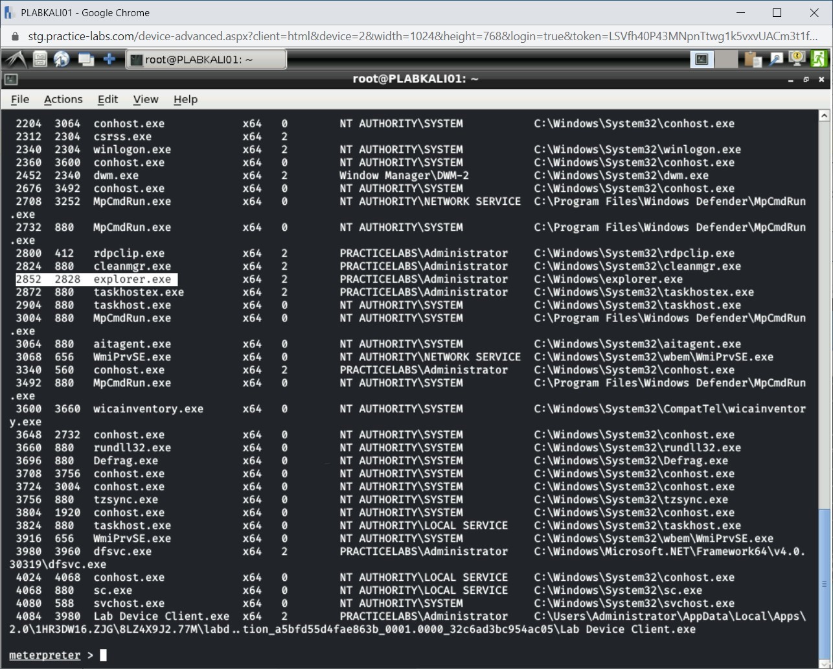Select the monitor keyhole icon near the toolbar's right
The width and height of the screenshot is (833, 669).
797,58
